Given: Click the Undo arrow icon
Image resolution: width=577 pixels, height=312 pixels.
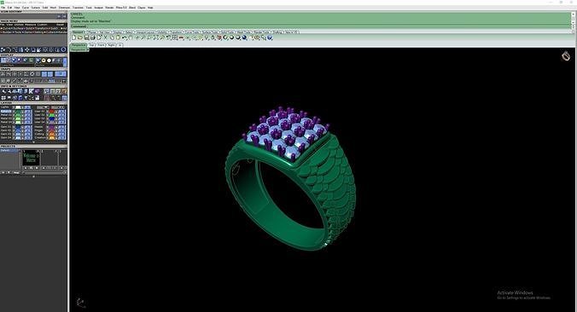Looking at the screenshot, I should coord(125,38).
